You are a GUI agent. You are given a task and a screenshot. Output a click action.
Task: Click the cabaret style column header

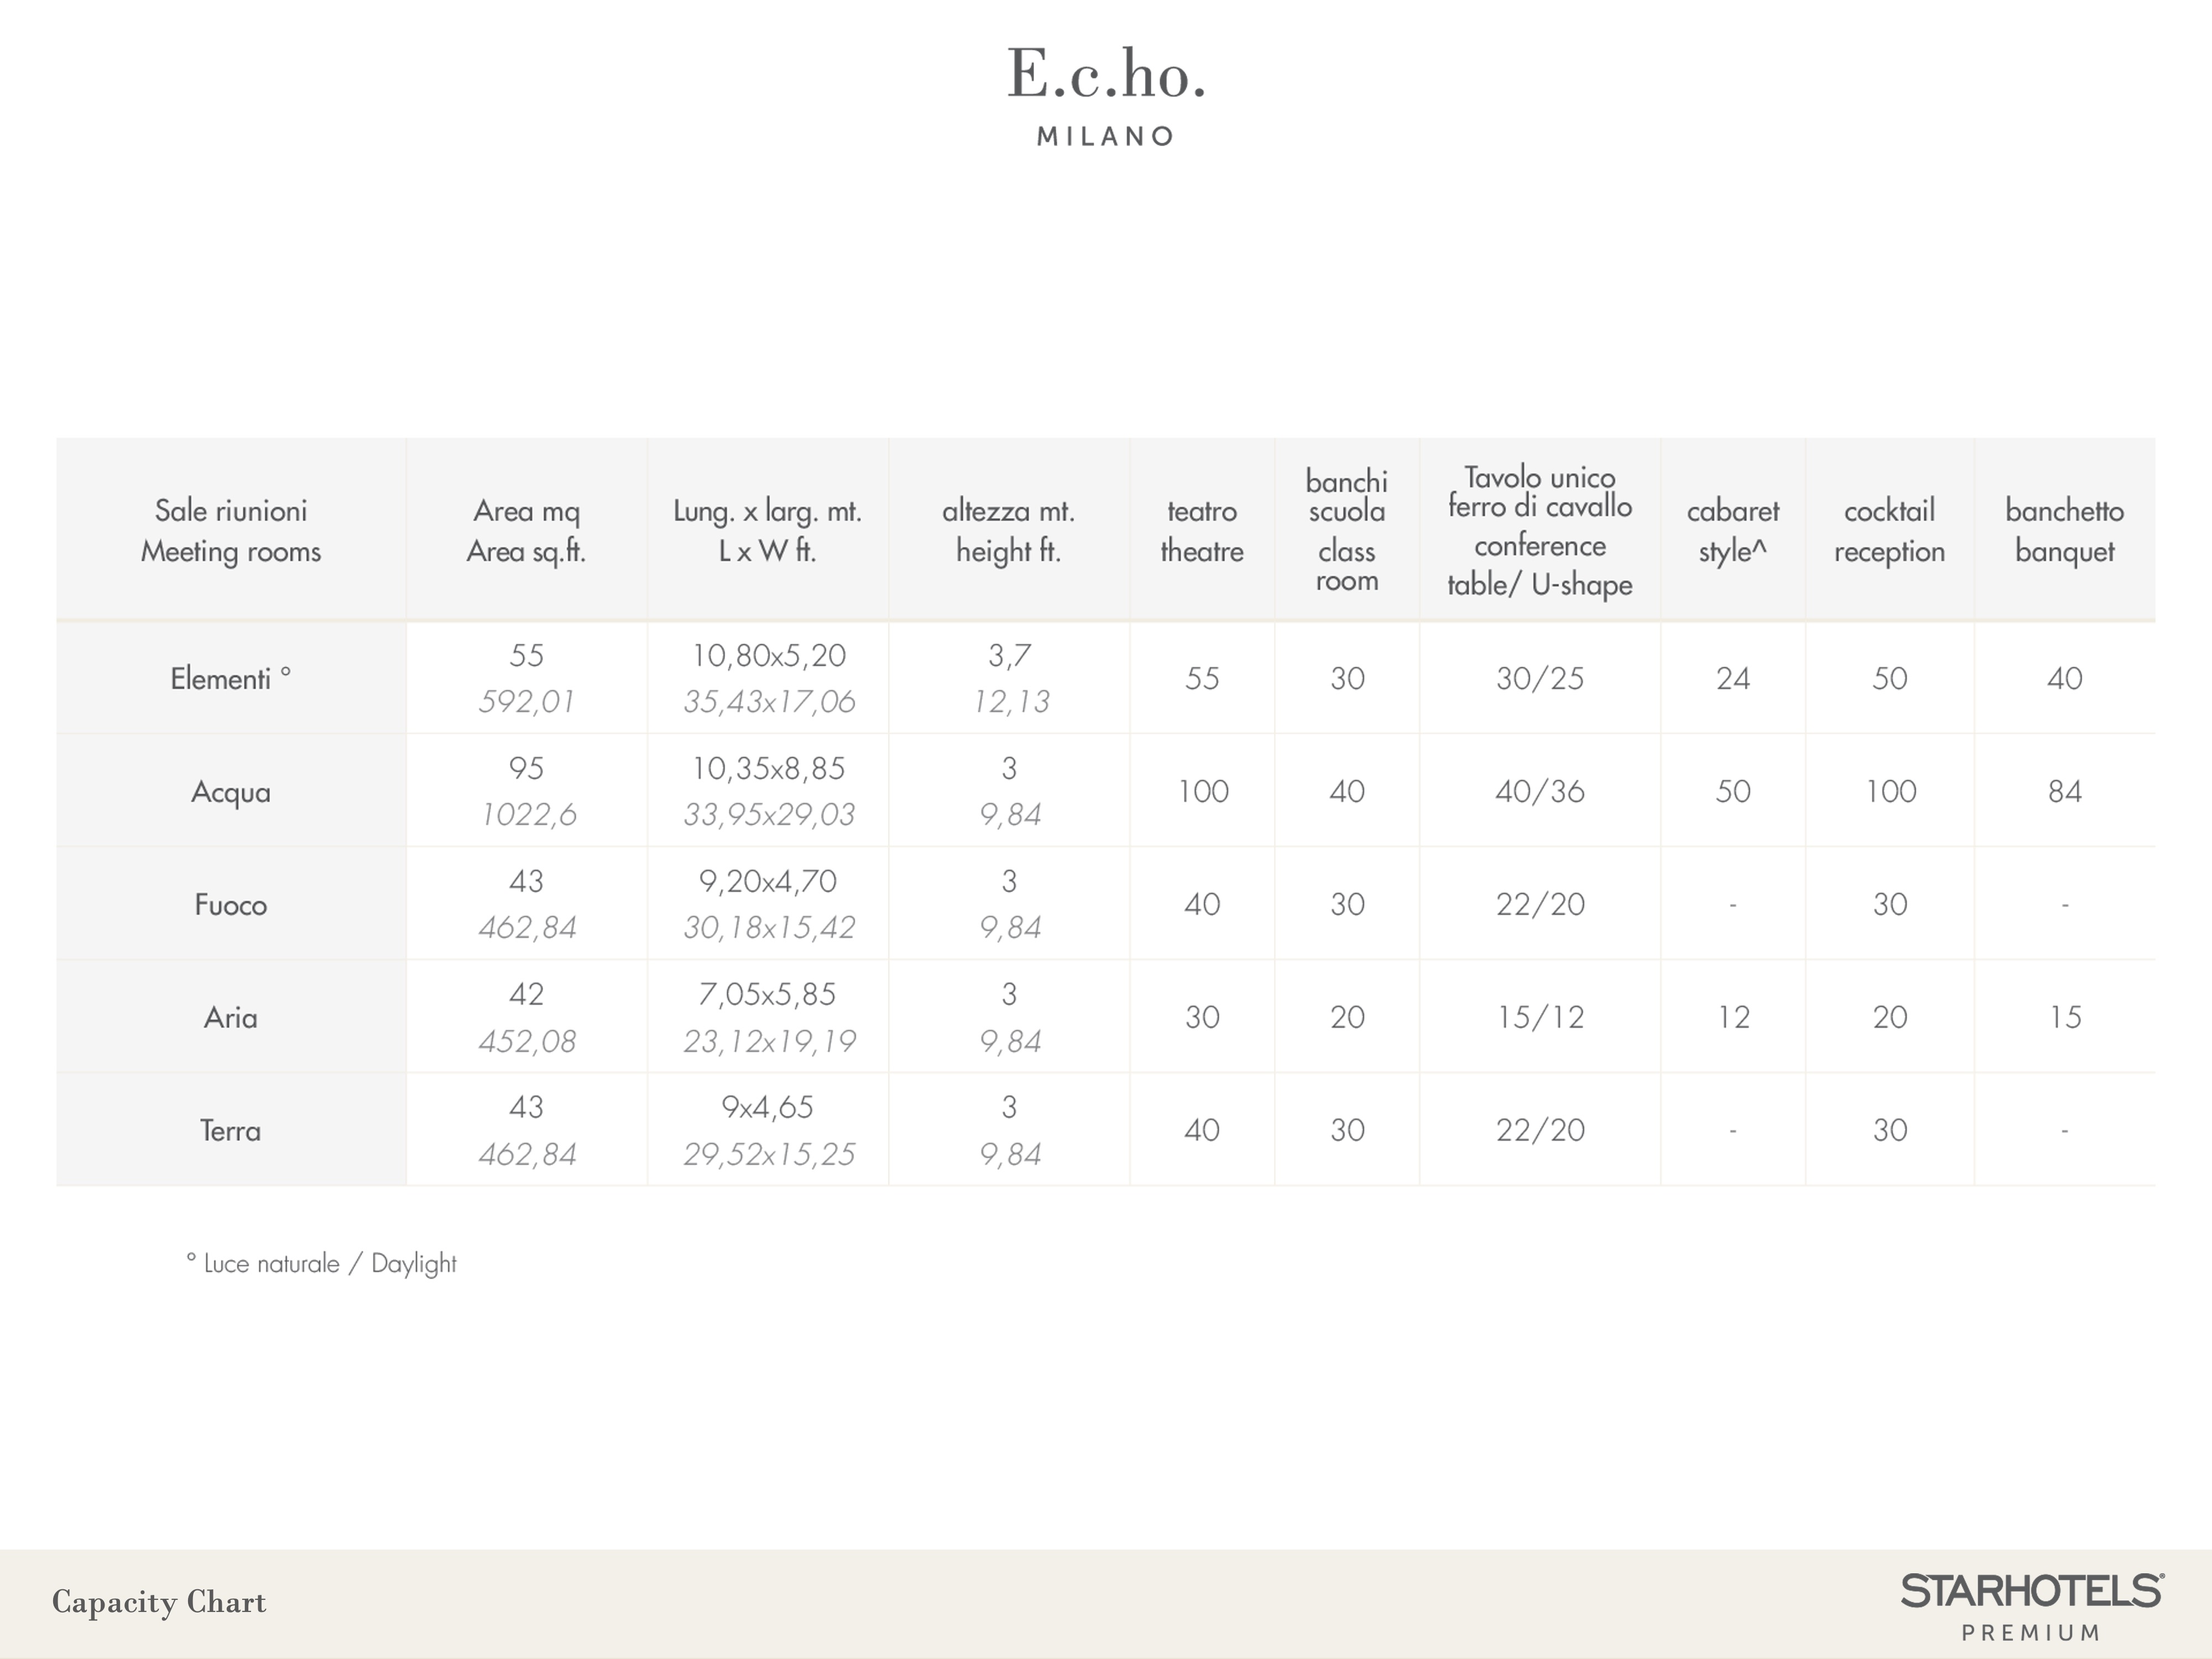click(x=1733, y=531)
